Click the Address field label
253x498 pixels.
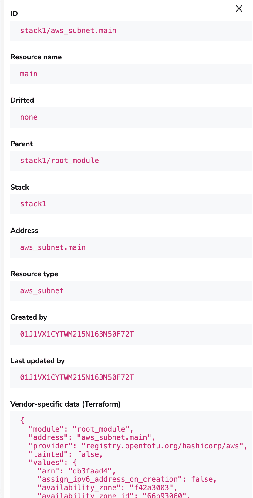click(x=24, y=231)
